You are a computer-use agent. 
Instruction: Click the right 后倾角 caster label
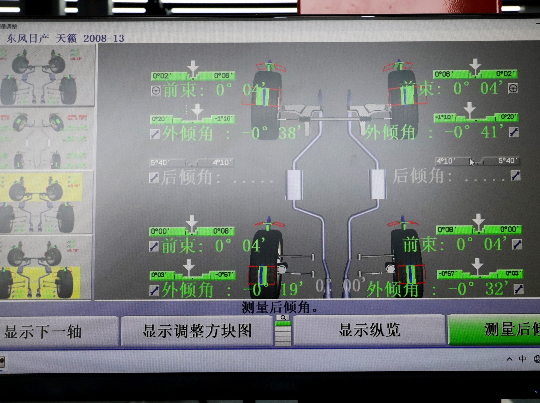[x=422, y=175]
